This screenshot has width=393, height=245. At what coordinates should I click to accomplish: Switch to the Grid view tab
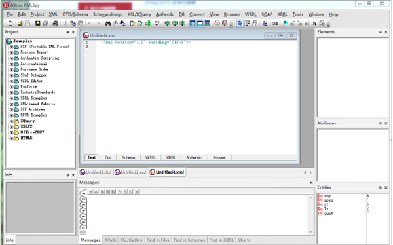tap(108, 157)
